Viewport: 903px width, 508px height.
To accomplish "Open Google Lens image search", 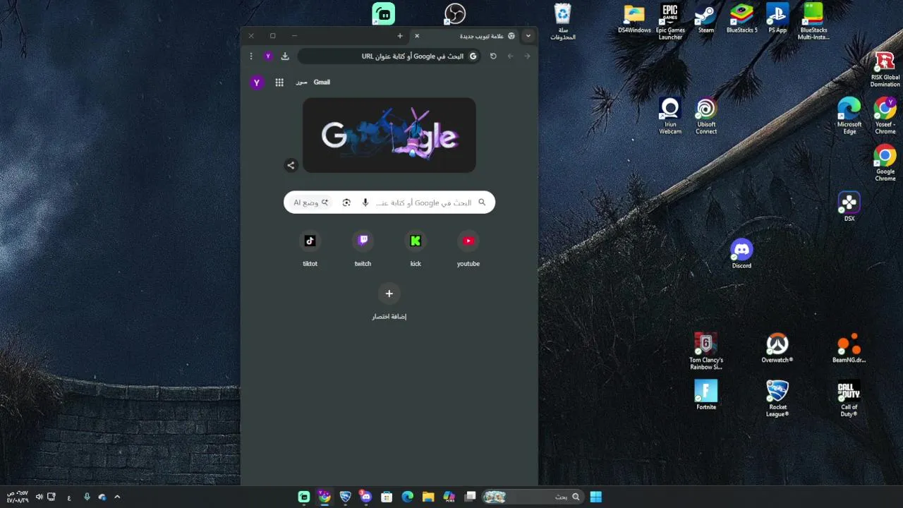I will coord(346,202).
